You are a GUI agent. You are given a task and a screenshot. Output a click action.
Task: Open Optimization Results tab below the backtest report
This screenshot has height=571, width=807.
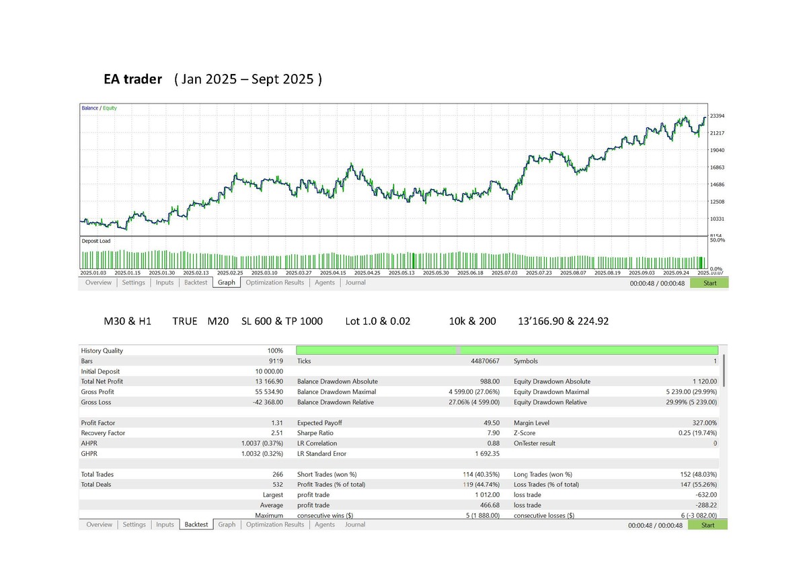tap(274, 525)
